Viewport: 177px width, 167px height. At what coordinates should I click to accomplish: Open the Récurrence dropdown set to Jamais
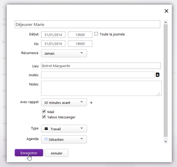coord(64,53)
